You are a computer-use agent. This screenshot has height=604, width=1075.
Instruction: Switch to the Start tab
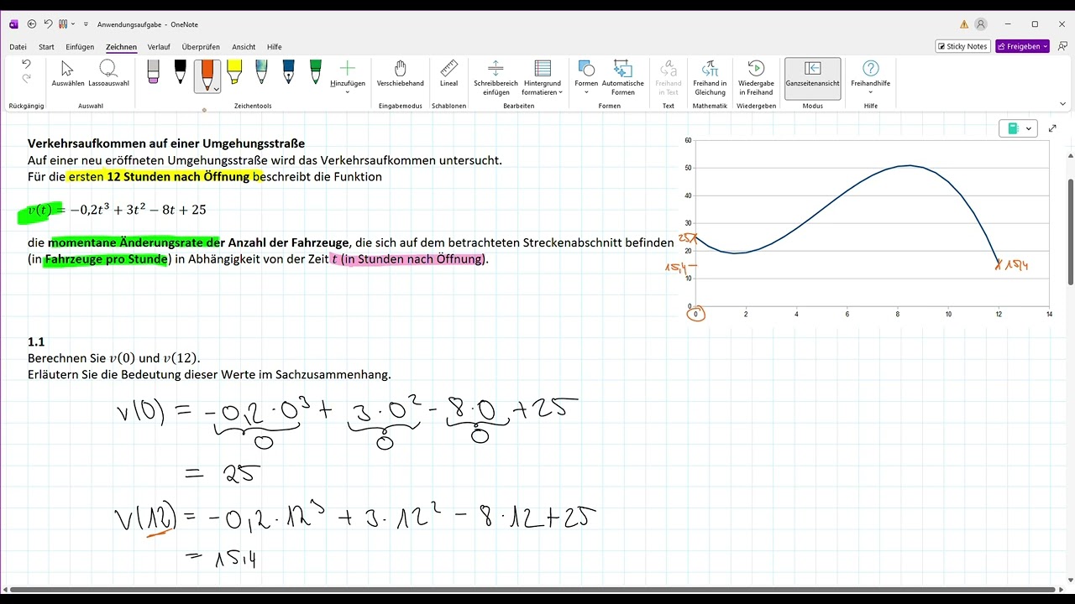pos(46,47)
